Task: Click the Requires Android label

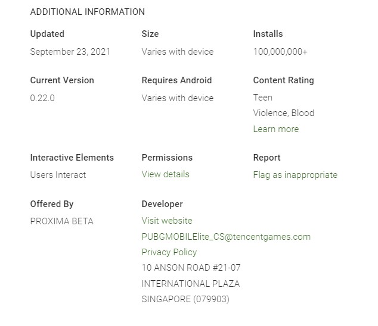Action: 176,80
